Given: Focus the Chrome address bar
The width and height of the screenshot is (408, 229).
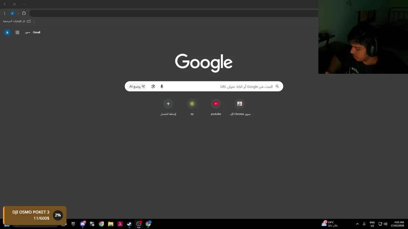Looking at the screenshot, I should [x=174, y=13].
